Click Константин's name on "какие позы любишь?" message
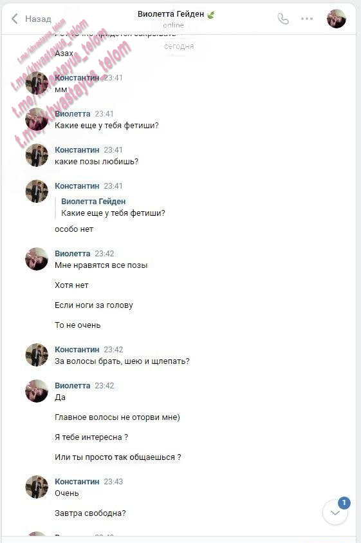Image resolution: width=361 pixels, height=543 pixels. click(77, 149)
